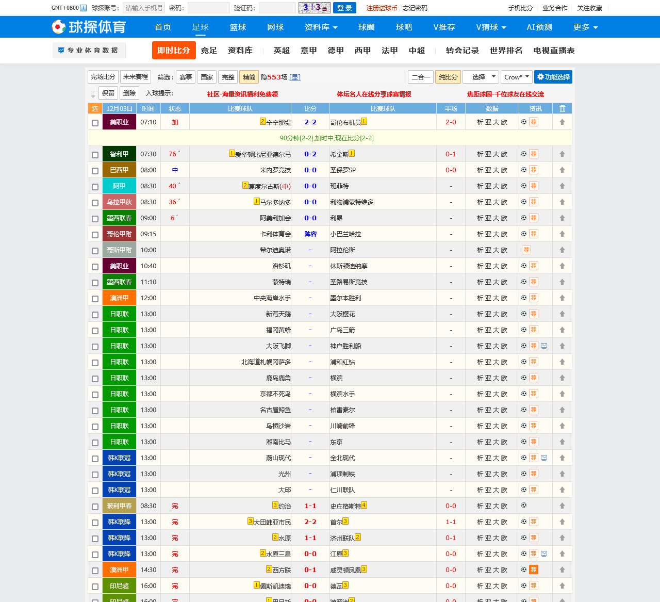
Task: Select checkbox for 澳洲甲 12:00 match
Action: click(x=95, y=299)
